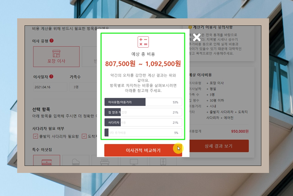Click the 상세 결과 보기 button

pyautogui.click(x=219, y=146)
